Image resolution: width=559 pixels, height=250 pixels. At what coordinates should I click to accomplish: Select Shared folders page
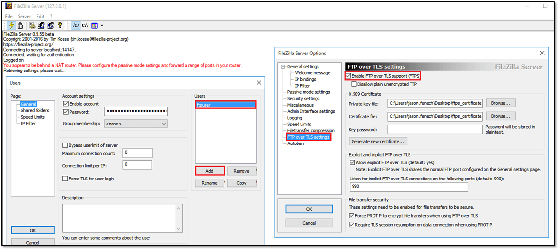pos(35,111)
